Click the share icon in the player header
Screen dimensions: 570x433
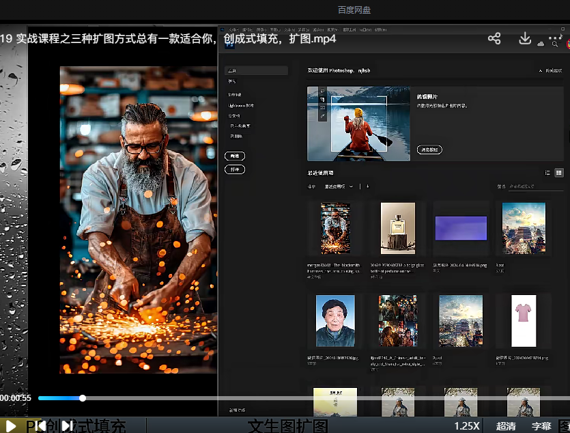tap(494, 38)
